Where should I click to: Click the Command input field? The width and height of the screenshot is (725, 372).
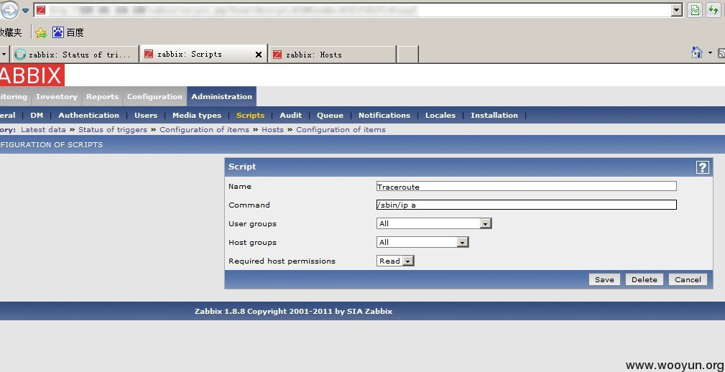[x=526, y=205]
